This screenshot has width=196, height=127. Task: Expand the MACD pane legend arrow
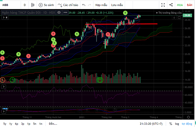[4, 111]
